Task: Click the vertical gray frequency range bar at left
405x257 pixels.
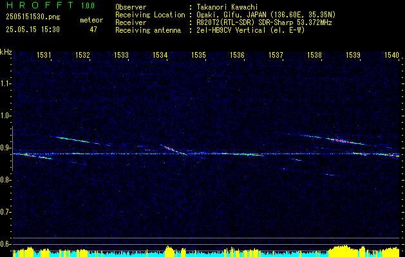Action: [12, 148]
